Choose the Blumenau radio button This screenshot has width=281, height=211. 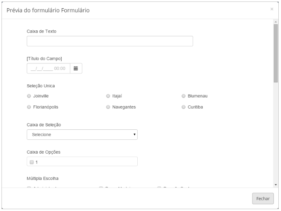[x=183, y=96]
